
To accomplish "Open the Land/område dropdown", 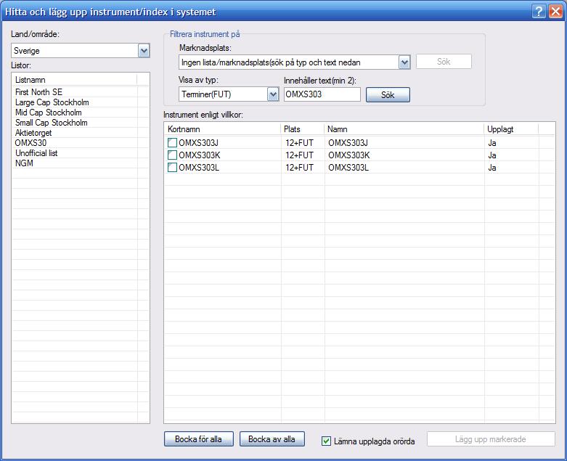I will click(144, 51).
